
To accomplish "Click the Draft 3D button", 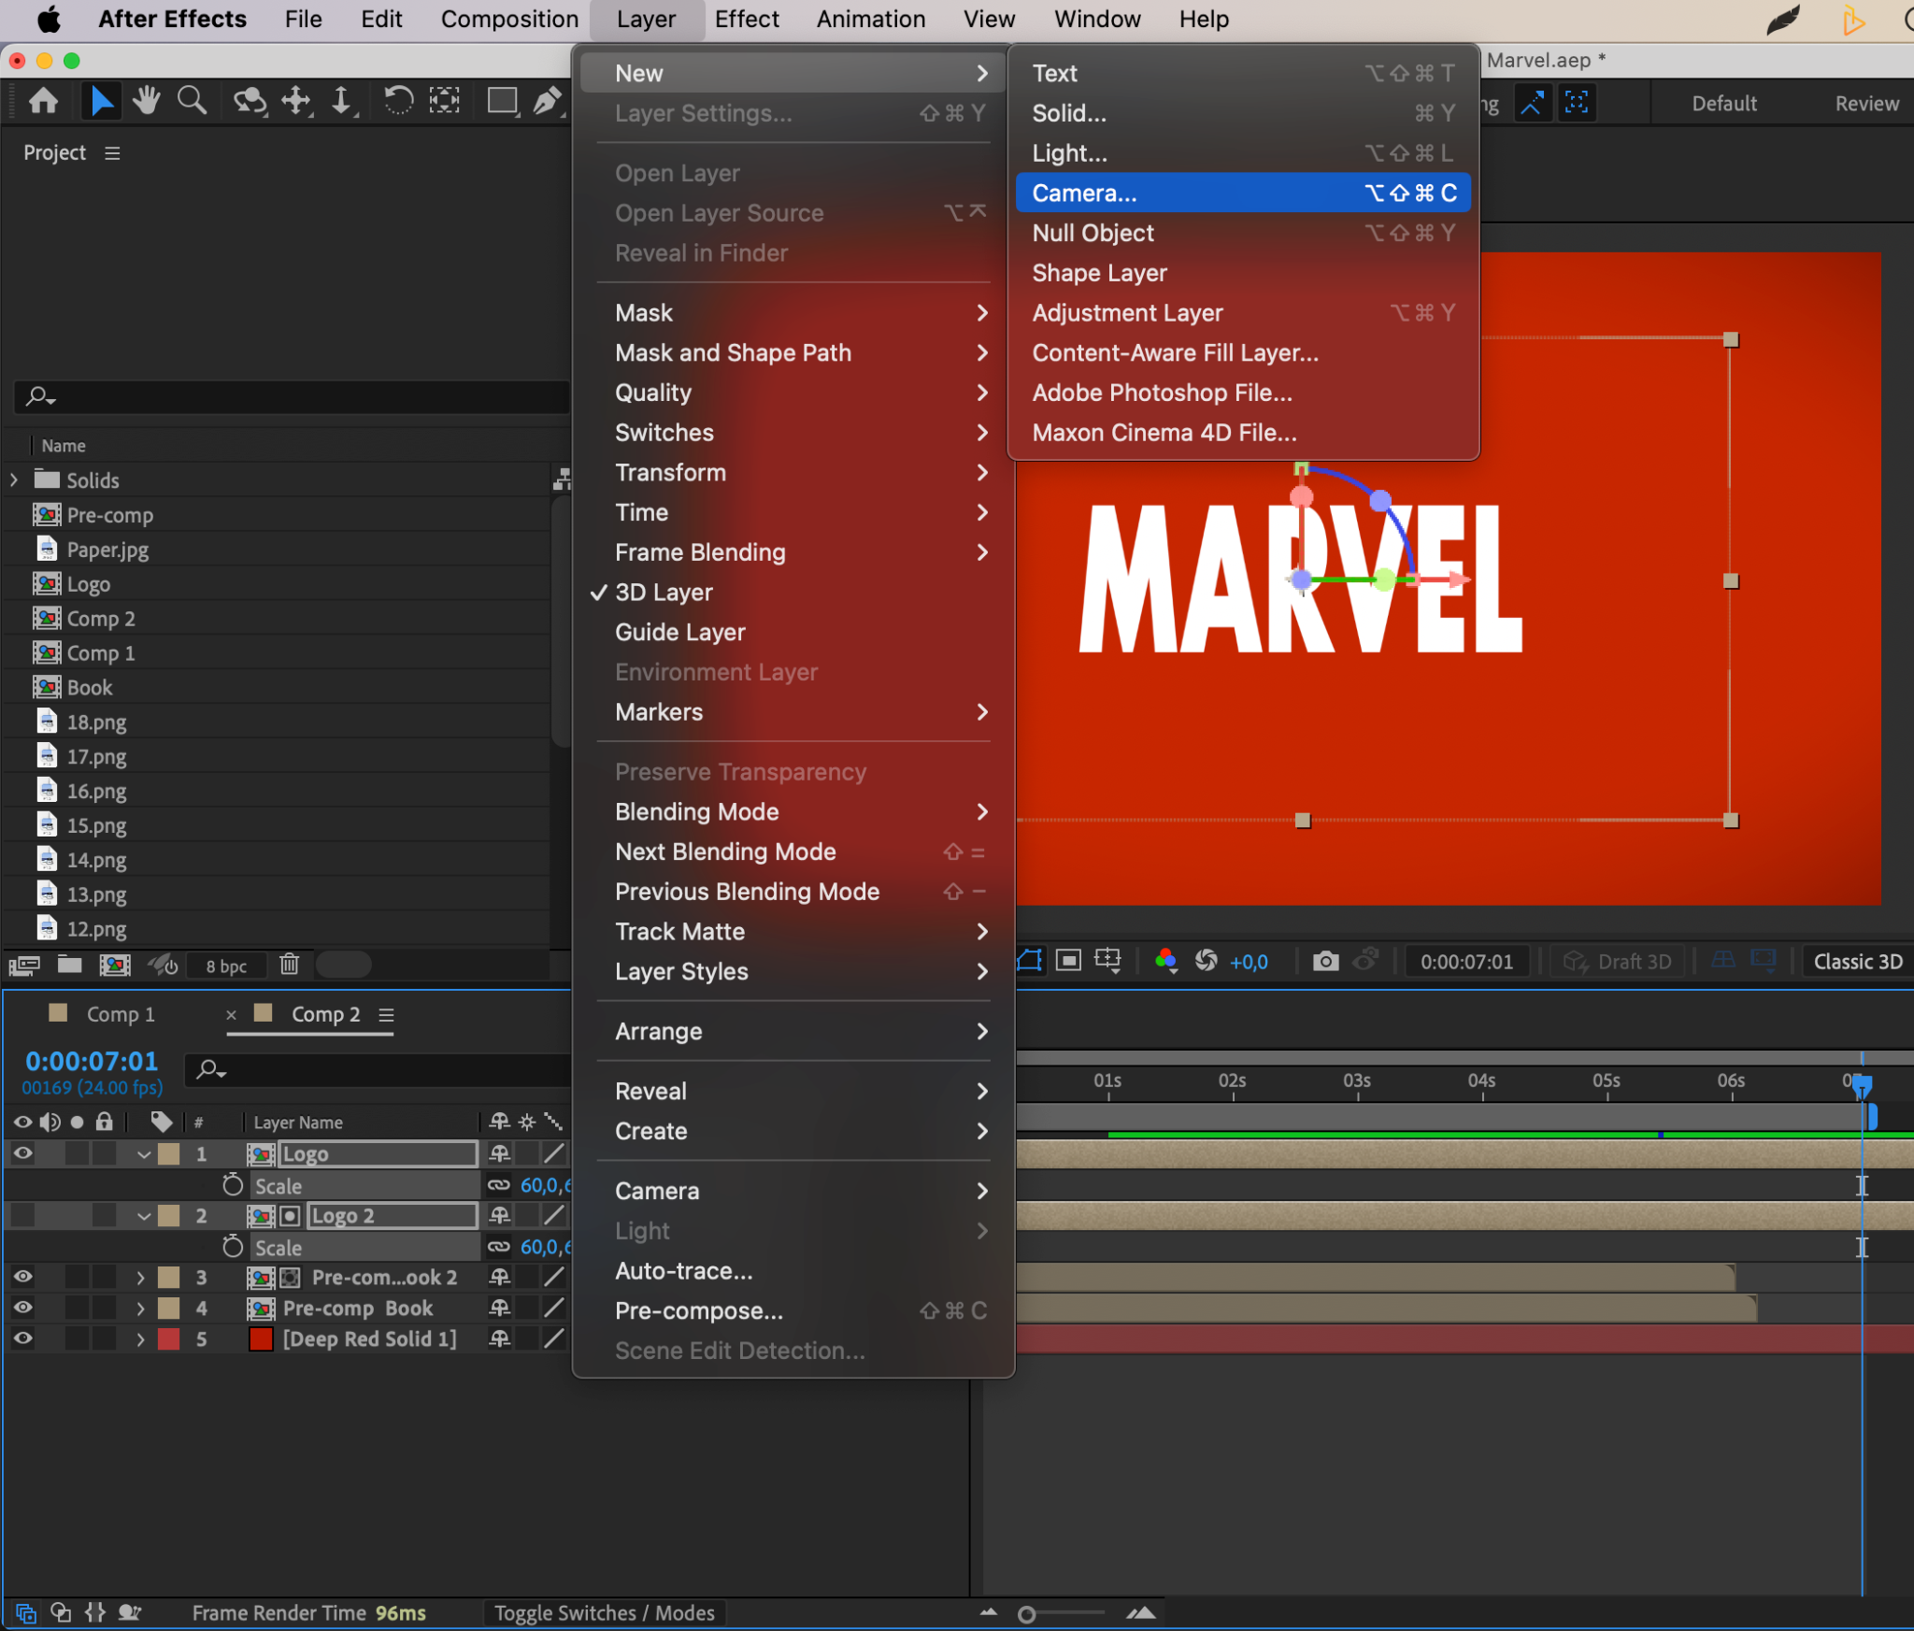I will pyautogui.click(x=1620, y=962).
